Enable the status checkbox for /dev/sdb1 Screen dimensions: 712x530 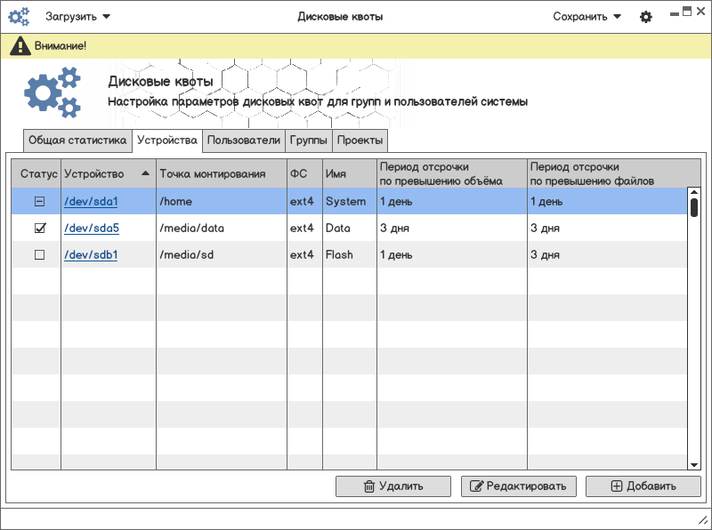click(x=39, y=255)
